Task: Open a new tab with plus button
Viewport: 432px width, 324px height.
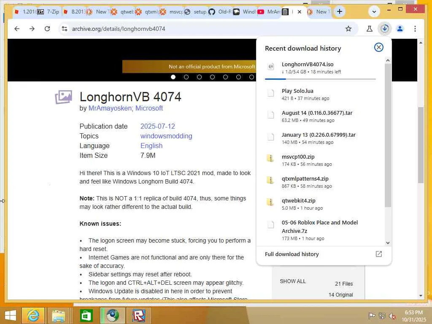Action: 340,11
